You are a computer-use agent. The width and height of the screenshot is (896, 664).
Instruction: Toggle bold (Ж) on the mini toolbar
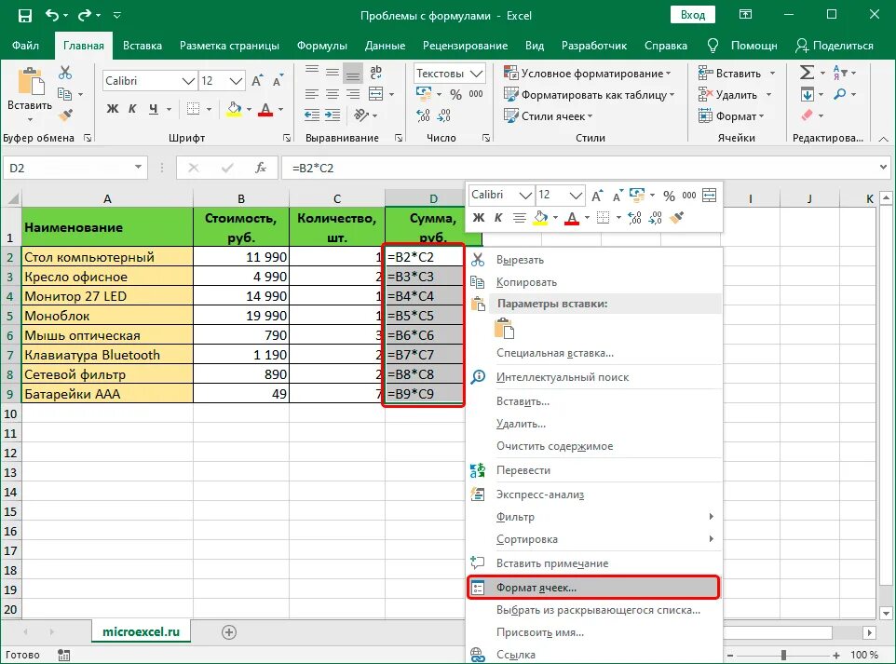[478, 216]
